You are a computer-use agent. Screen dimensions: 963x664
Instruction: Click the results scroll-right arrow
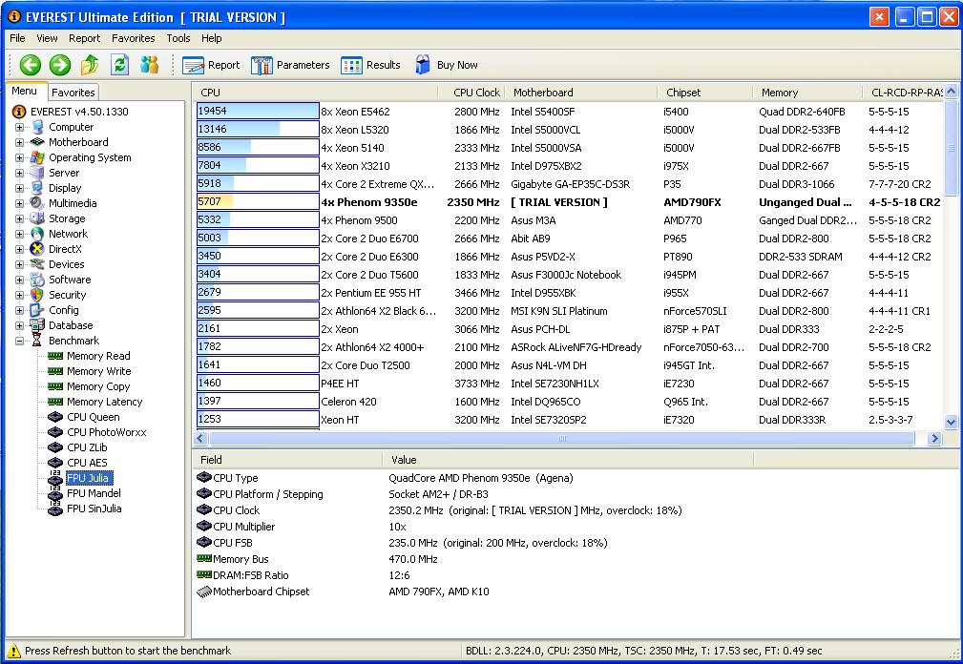pyautogui.click(x=934, y=438)
